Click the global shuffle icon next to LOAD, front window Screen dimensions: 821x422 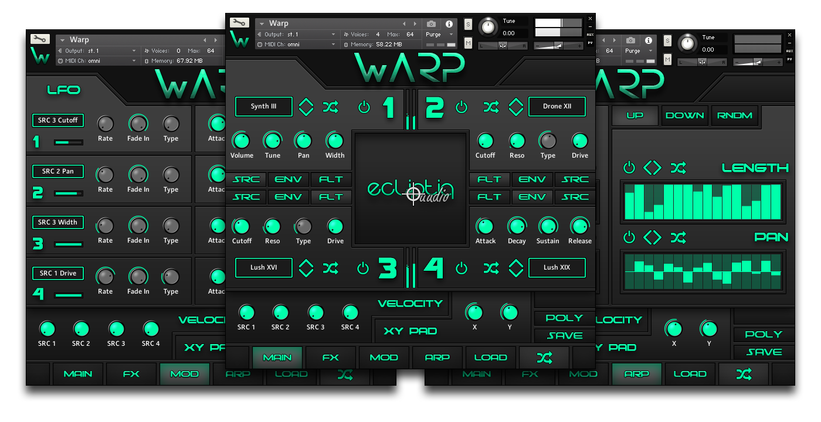click(544, 357)
